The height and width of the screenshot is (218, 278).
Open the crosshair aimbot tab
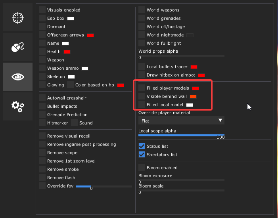[18, 17]
